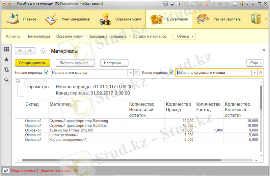Click the Print icon in title bar
Screen dimensions: 270x176
click(172, 4)
